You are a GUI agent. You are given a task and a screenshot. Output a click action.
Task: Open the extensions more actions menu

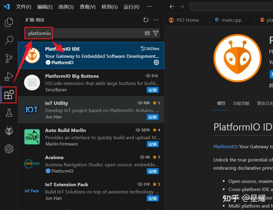tap(155, 20)
